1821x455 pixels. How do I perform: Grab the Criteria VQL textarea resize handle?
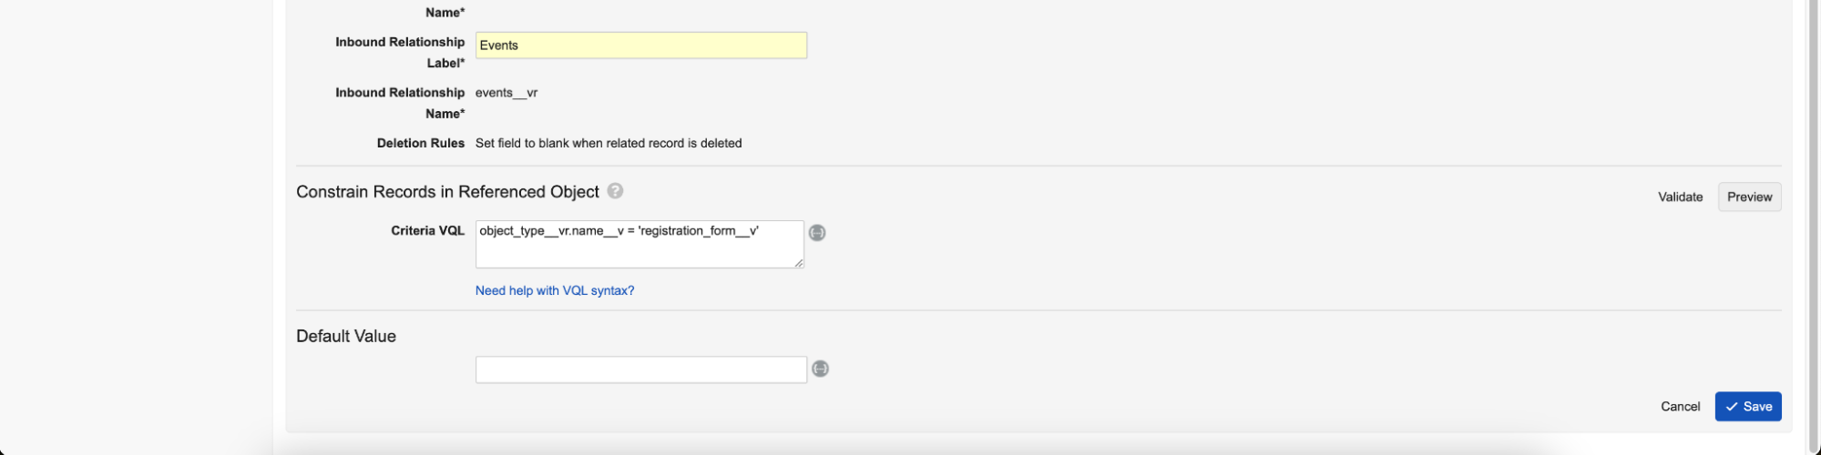(x=798, y=263)
